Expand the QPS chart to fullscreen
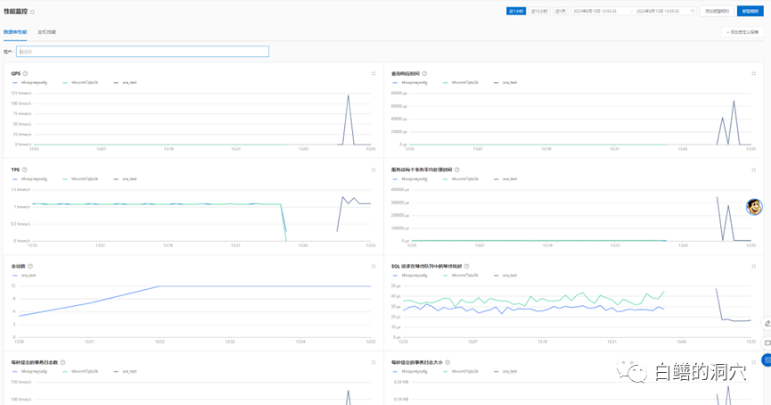 click(373, 73)
